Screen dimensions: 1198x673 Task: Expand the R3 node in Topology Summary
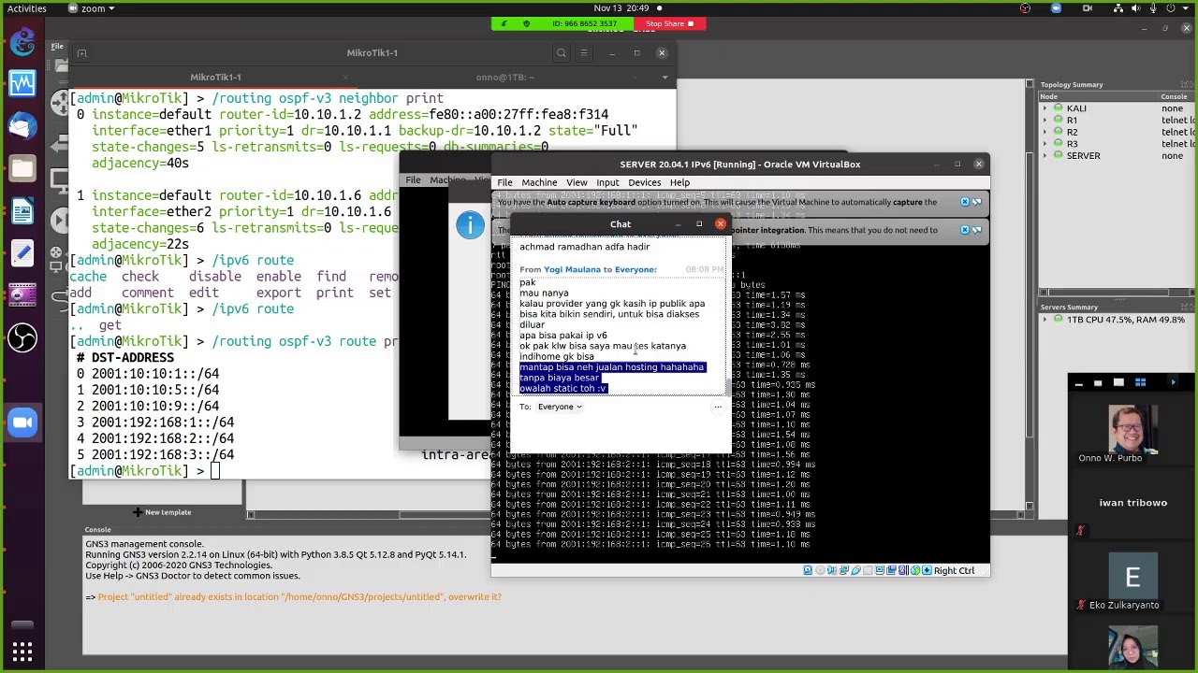click(1045, 144)
